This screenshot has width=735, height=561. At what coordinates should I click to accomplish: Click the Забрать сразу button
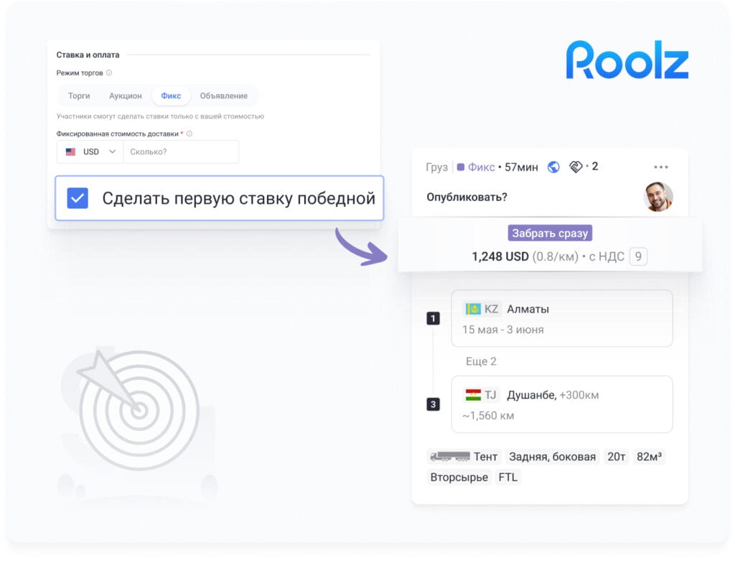[549, 232]
